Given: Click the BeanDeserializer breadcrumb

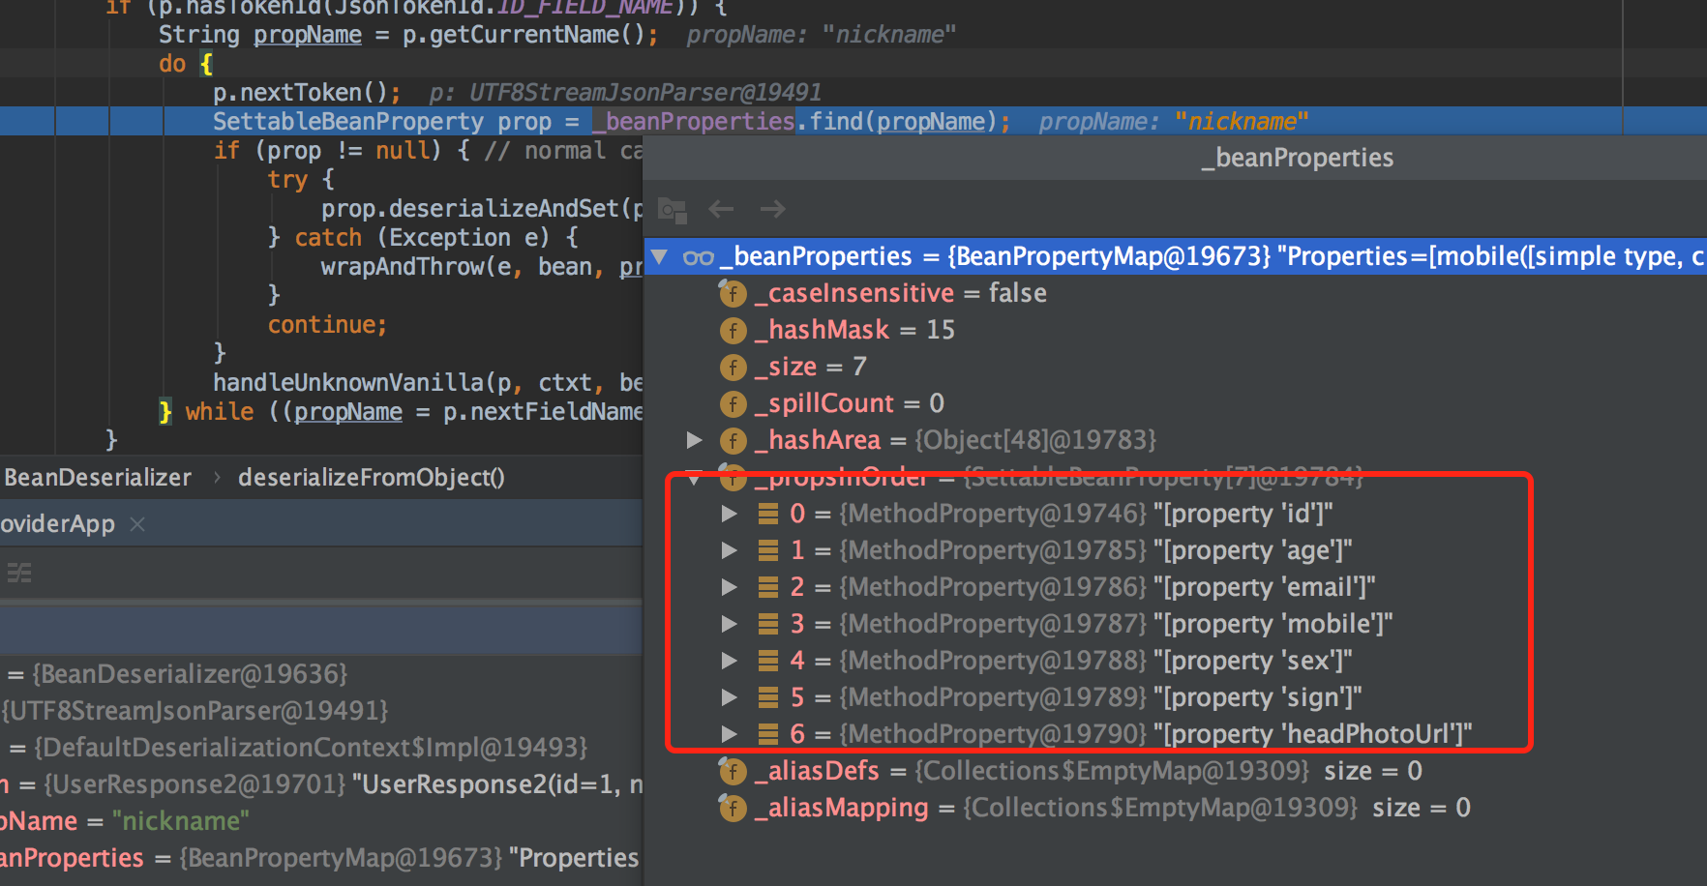Looking at the screenshot, I should click(x=97, y=477).
